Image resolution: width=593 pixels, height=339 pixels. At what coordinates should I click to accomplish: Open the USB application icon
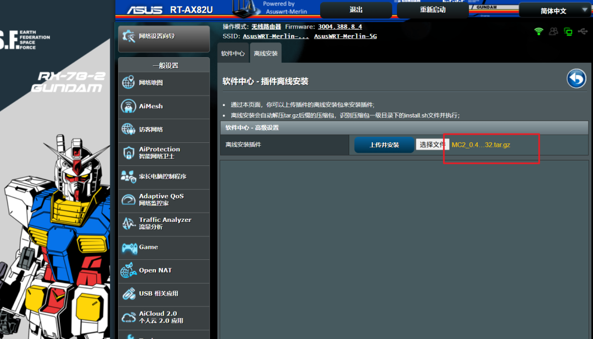[128, 293]
